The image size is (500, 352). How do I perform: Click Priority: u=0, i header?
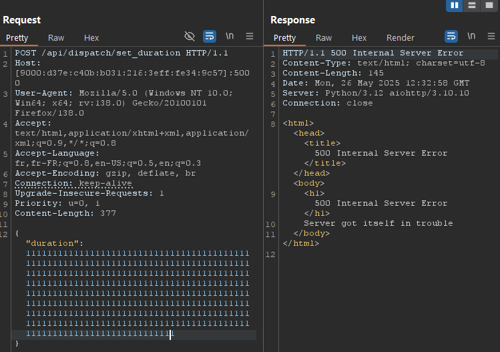(x=57, y=203)
